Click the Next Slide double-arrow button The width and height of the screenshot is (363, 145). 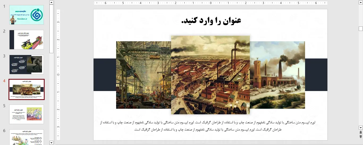(x=361, y=137)
